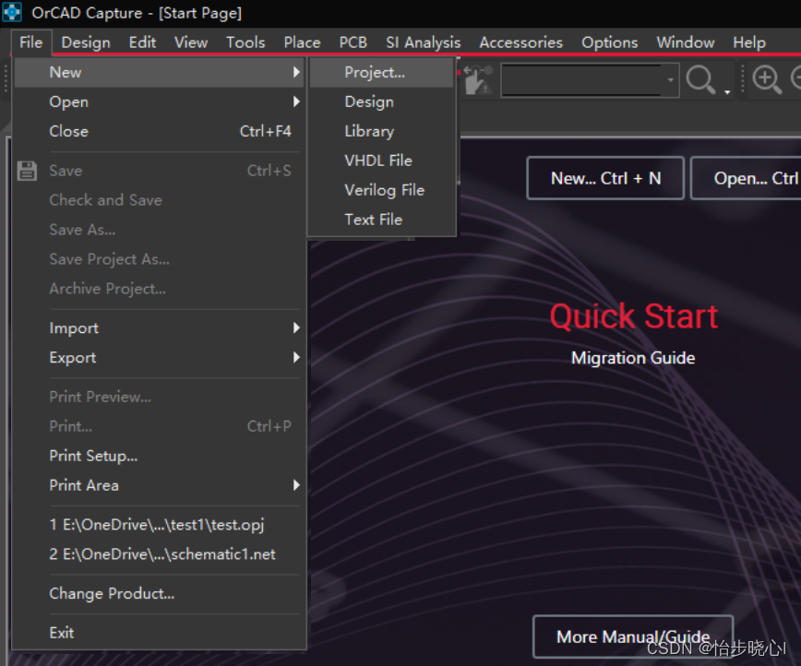
Task: Open the SI Analysis menu
Action: [x=423, y=42]
